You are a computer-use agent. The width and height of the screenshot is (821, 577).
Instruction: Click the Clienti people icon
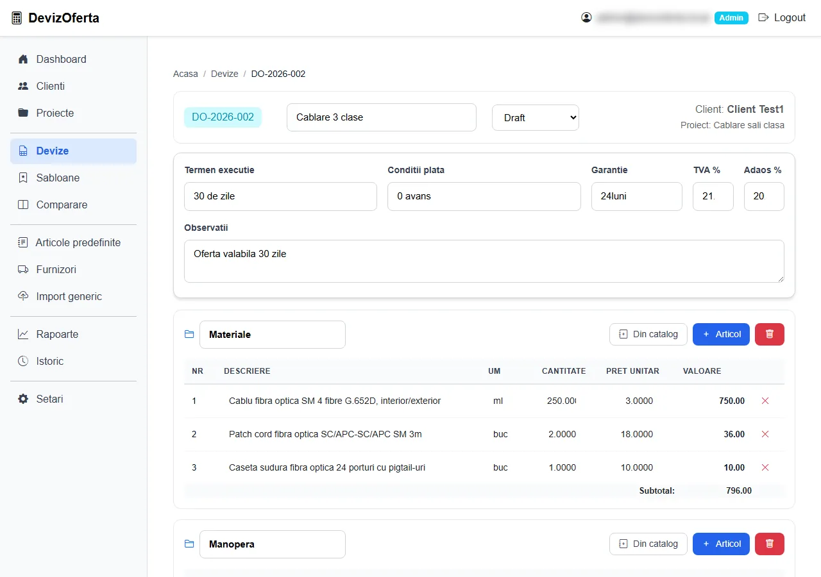pyautogui.click(x=23, y=86)
